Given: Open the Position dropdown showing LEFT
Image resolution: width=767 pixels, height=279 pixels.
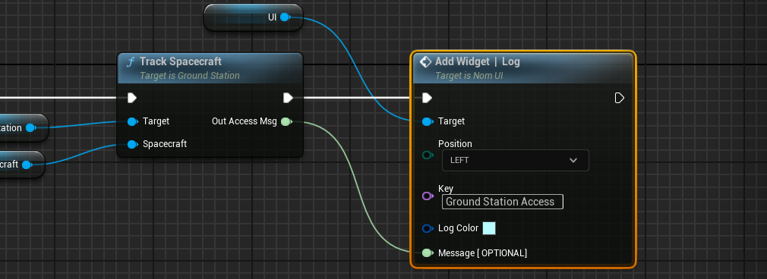Looking at the screenshot, I should pyautogui.click(x=515, y=160).
